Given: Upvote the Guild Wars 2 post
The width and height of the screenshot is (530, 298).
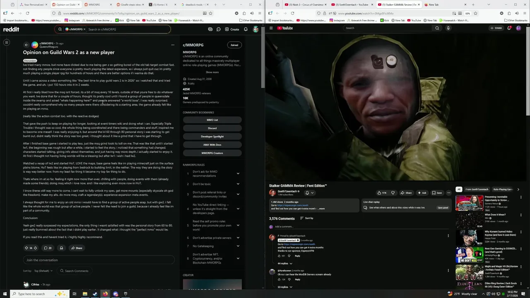Looking at the screenshot, I should (x=26, y=248).
